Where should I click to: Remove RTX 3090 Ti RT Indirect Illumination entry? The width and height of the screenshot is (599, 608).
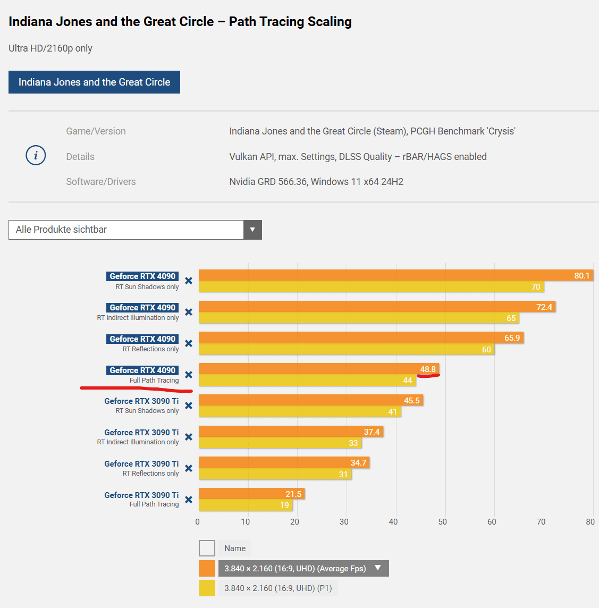coord(189,437)
